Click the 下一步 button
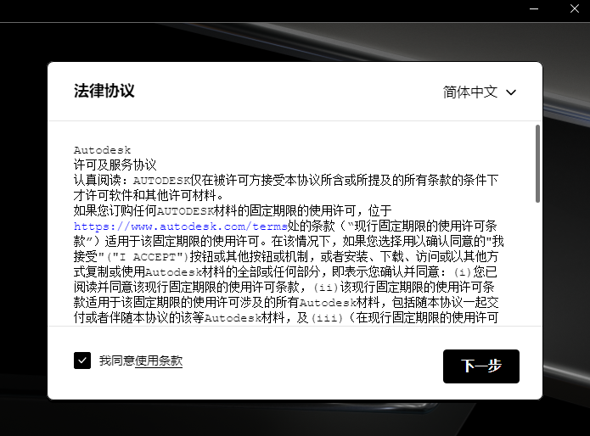Image resolution: width=590 pixels, height=436 pixels. 480,366
